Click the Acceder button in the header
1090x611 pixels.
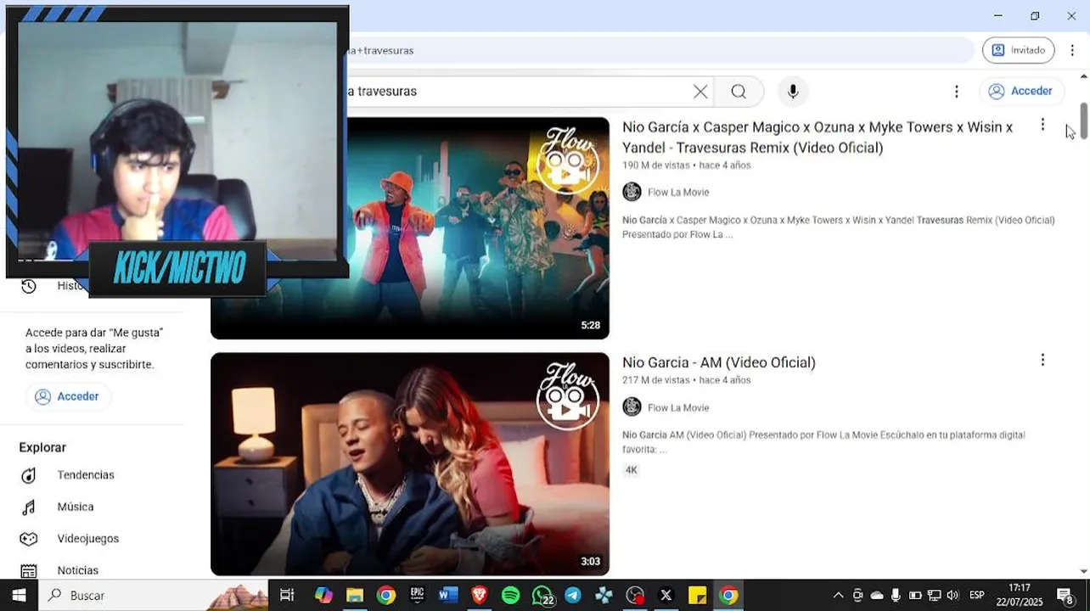tap(1020, 91)
